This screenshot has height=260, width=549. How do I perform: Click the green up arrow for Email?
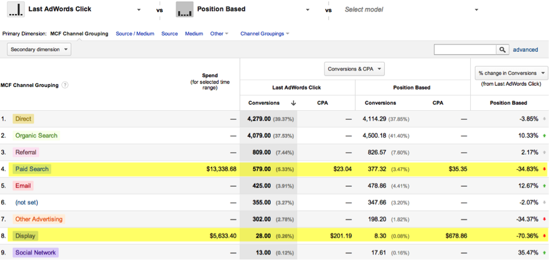click(544, 186)
